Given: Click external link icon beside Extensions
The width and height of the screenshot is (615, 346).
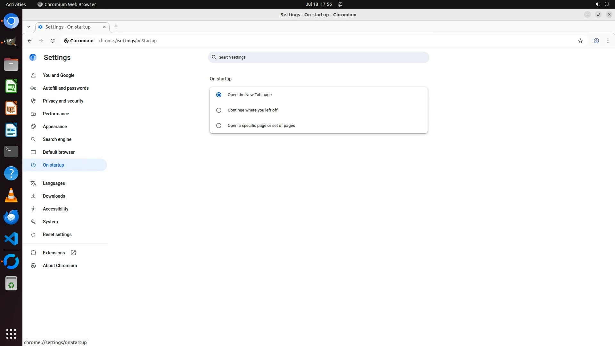Looking at the screenshot, I should (73, 253).
